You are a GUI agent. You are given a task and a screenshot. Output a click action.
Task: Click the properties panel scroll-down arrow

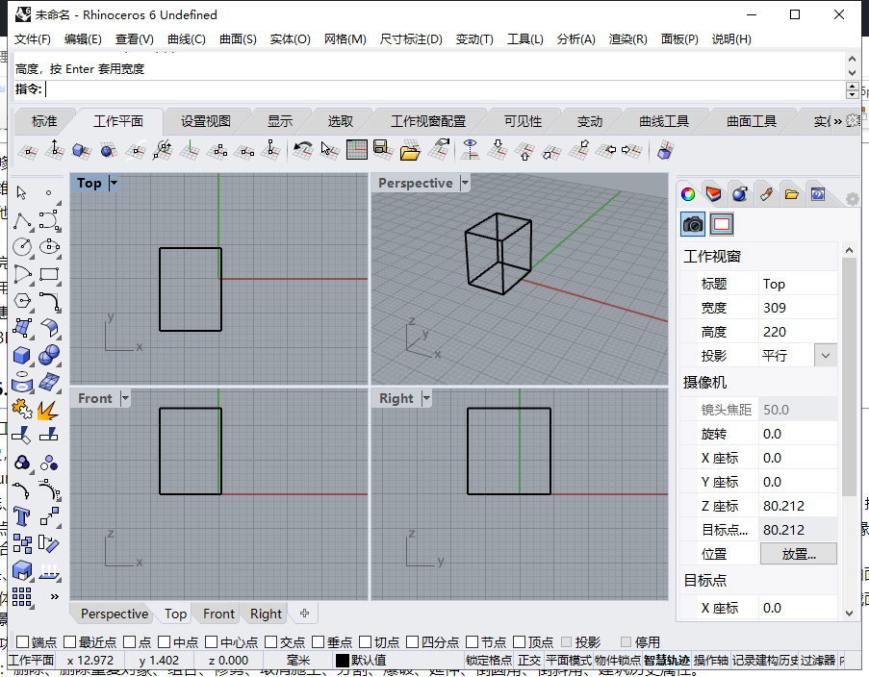(x=849, y=614)
